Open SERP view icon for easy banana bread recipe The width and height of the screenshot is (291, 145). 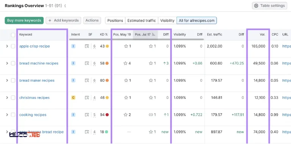[x=87, y=132]
